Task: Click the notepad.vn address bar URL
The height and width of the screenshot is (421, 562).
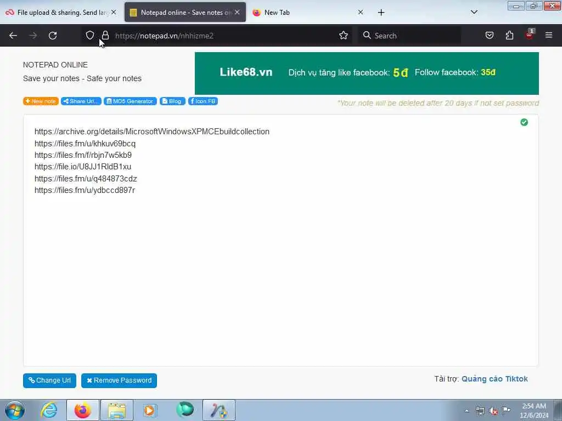Action: [164, 36]
